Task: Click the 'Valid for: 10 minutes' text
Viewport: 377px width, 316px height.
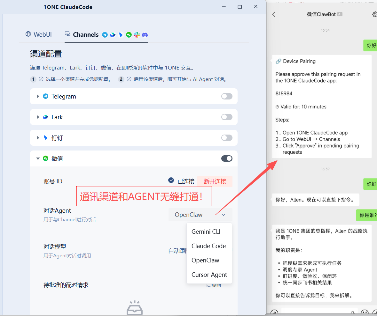Action: [303, 107]
